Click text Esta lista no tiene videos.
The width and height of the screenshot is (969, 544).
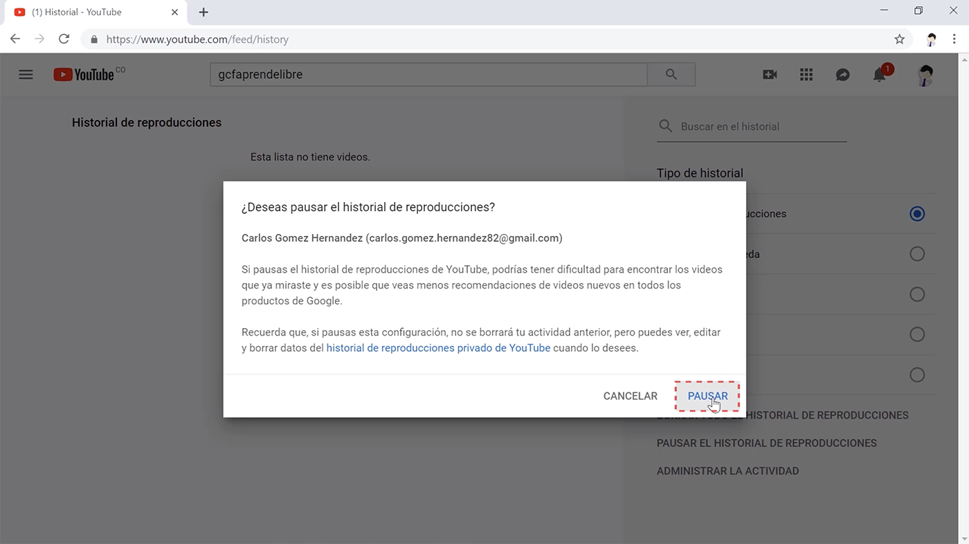point(310,157)
